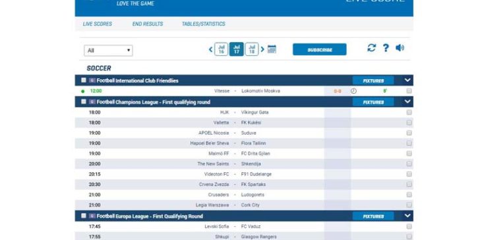Click the clock icon in Vitesse match row
This screenshot has width=480, height=240.
click(353, 91)
